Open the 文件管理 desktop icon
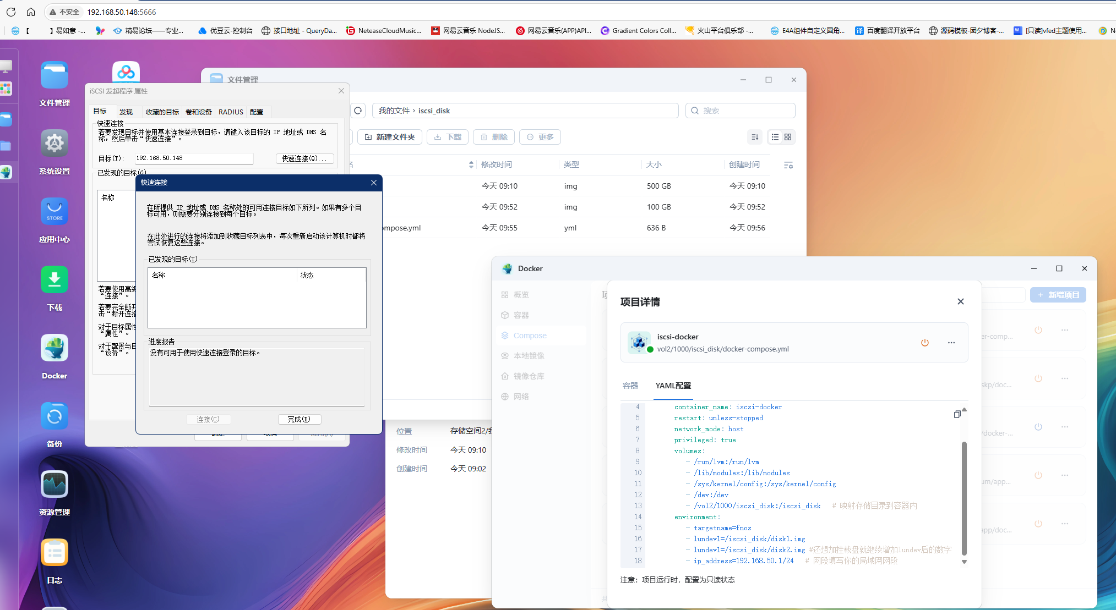This screenshot has height=610, width=1116. coord(55,76)
